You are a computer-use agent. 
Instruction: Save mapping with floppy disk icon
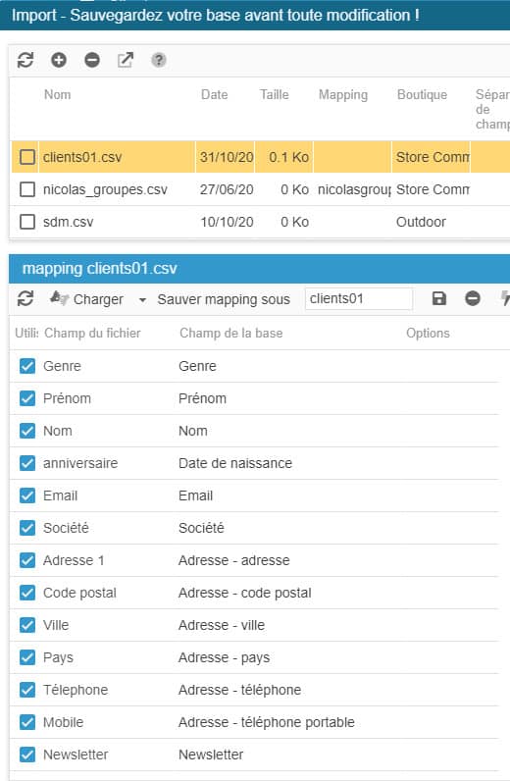click(x=438, y=298)
